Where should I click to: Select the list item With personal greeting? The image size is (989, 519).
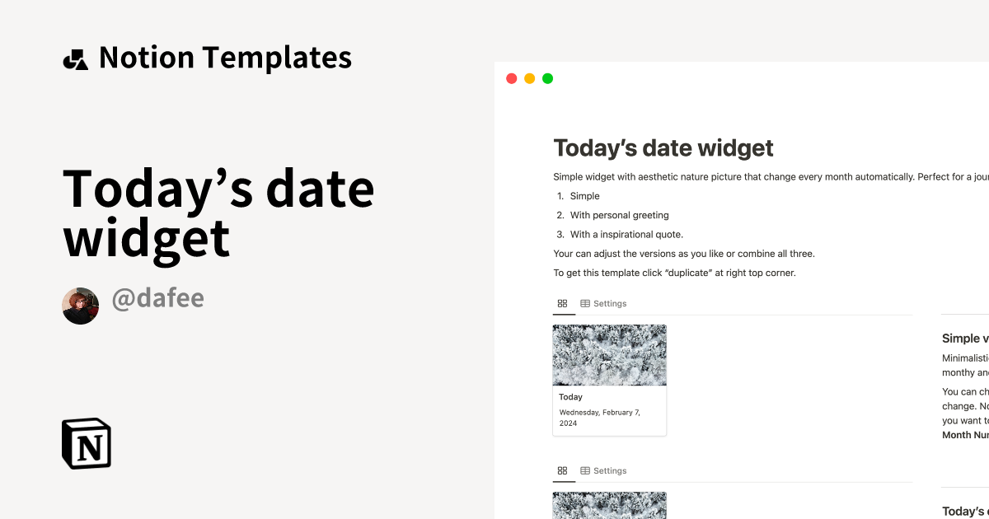(x=619, y=215)
